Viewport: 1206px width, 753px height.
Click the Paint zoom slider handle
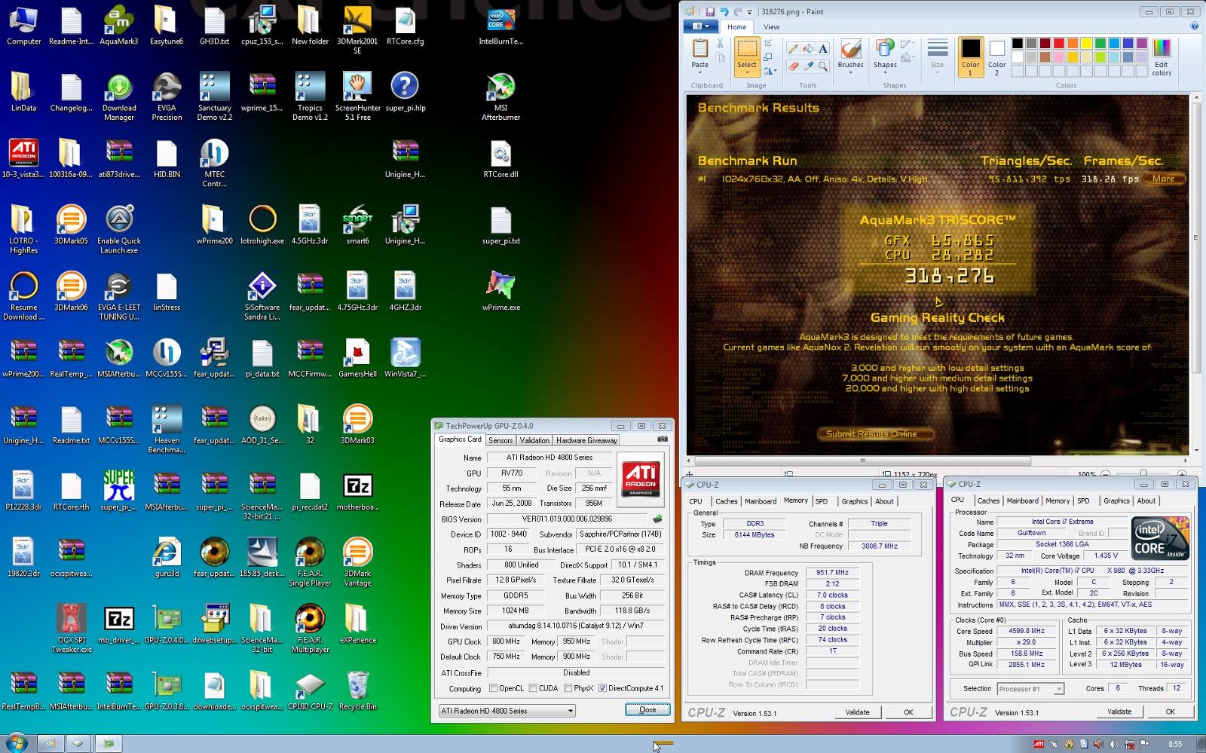click(1143, 474)
